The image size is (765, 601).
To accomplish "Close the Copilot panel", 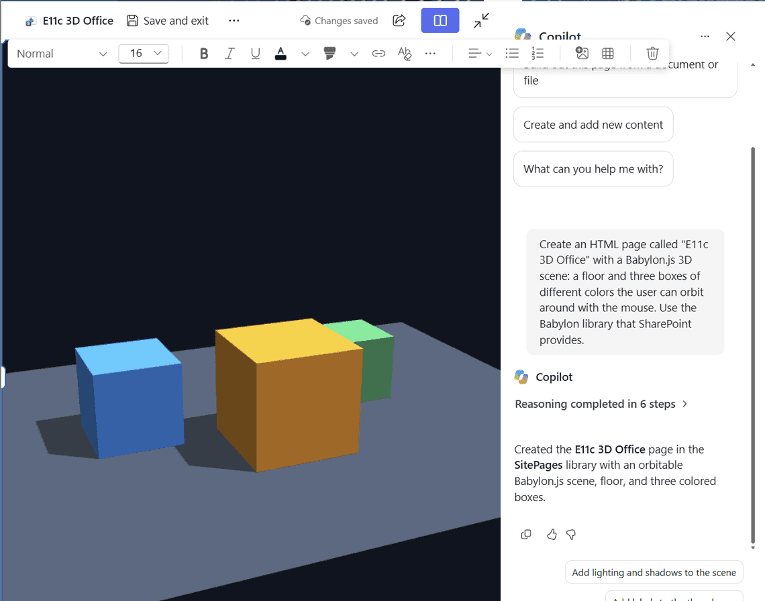I will [730, 37].
